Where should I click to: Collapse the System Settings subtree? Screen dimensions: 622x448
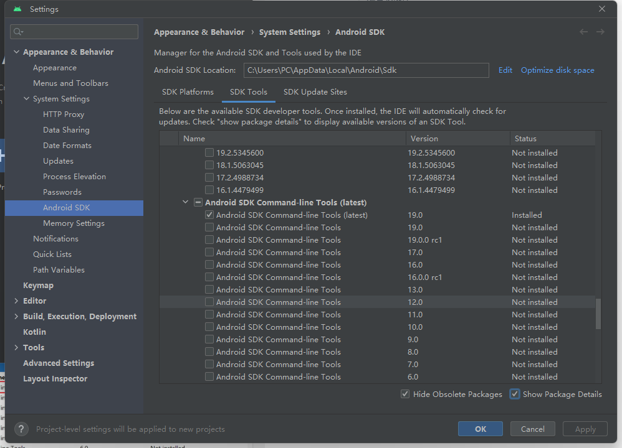point(27,99)
